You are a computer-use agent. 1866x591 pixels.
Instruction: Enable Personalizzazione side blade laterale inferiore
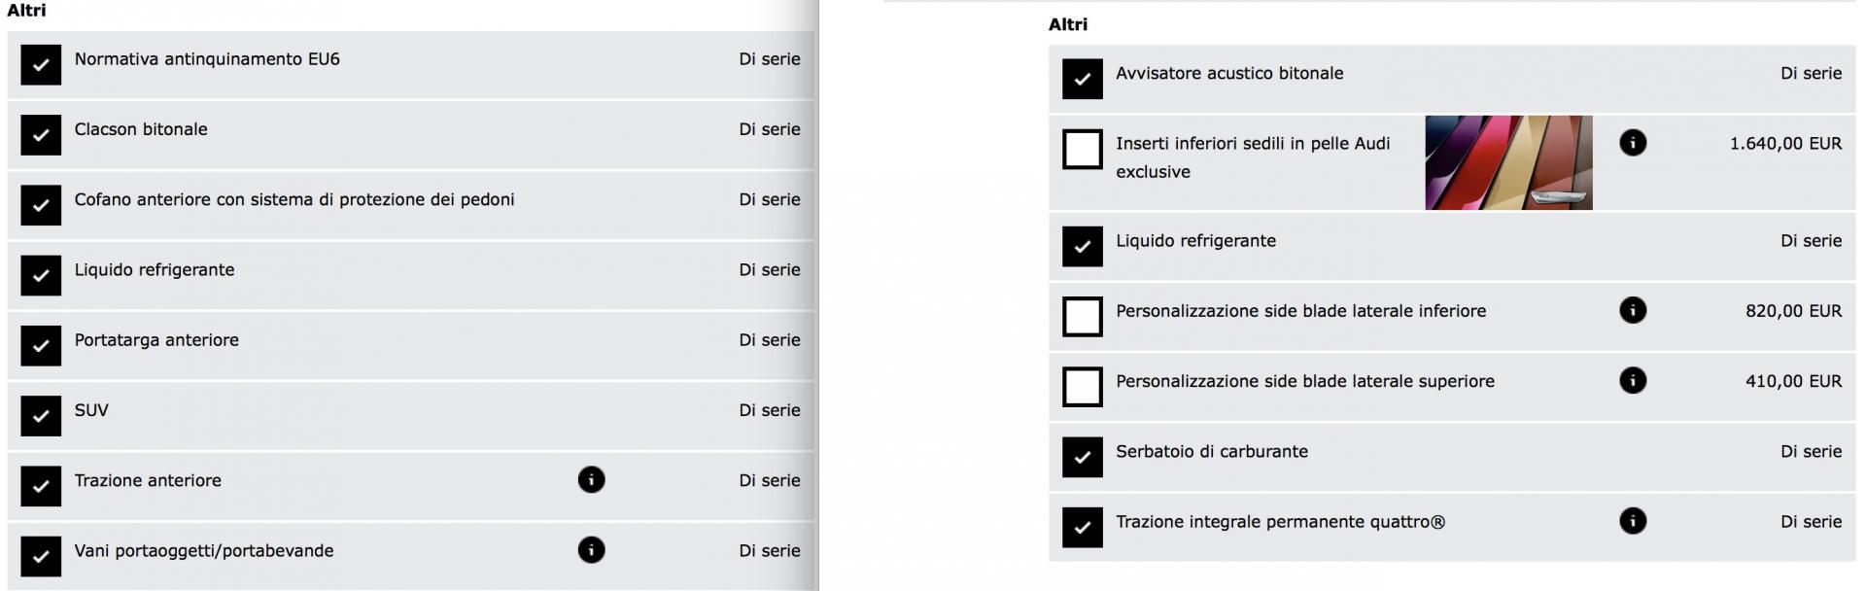click(1083, 317)
